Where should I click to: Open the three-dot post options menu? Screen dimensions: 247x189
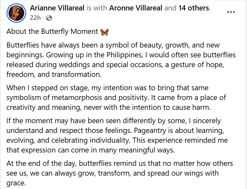231,12
